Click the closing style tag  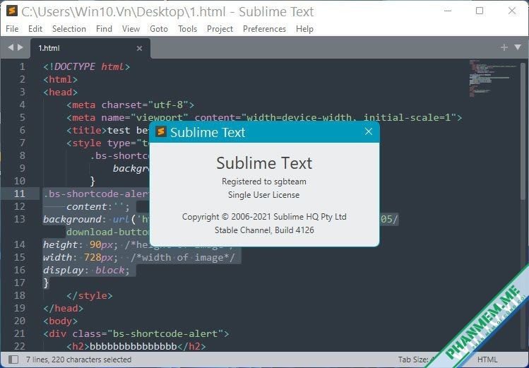(90, 296)
